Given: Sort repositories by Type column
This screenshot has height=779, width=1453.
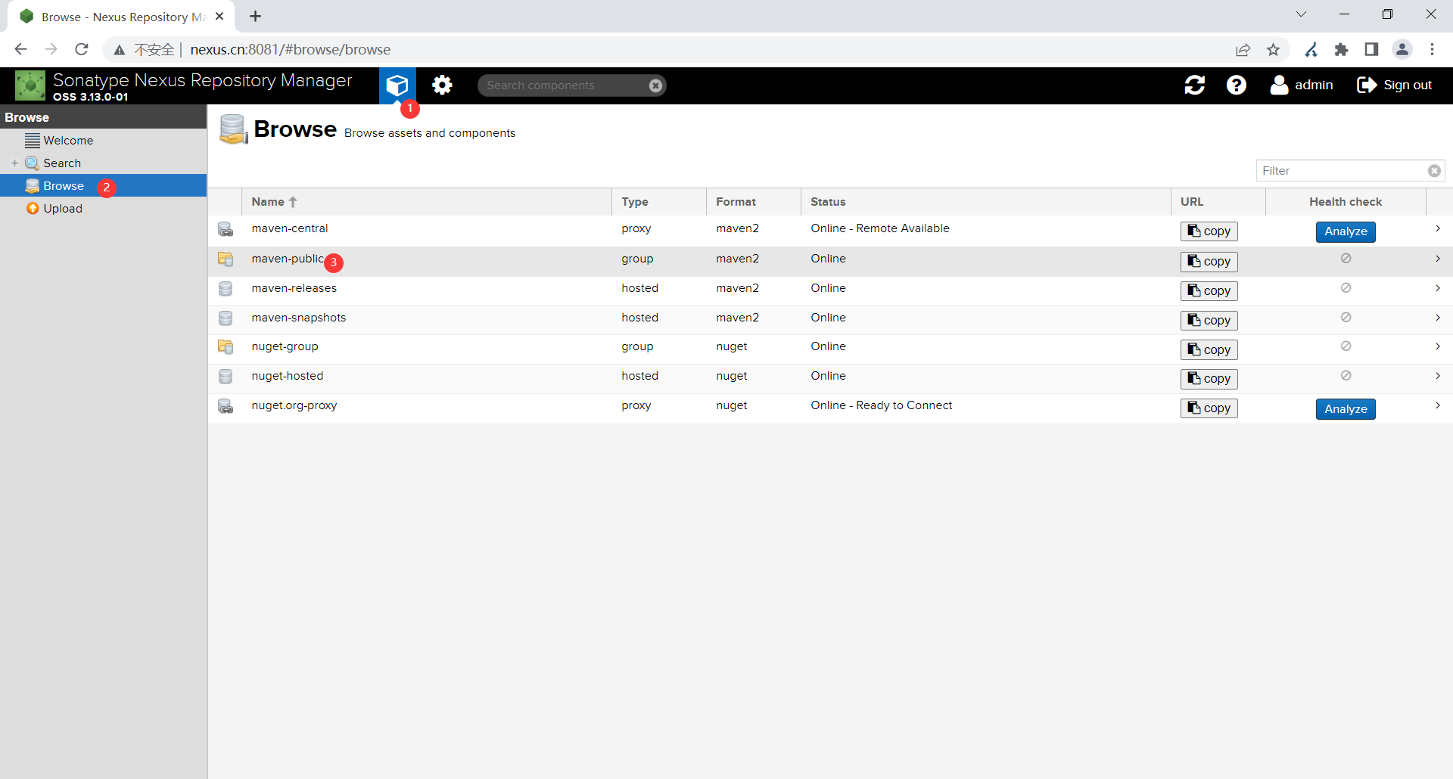Looking at the screenshot, I should point(658,202).
